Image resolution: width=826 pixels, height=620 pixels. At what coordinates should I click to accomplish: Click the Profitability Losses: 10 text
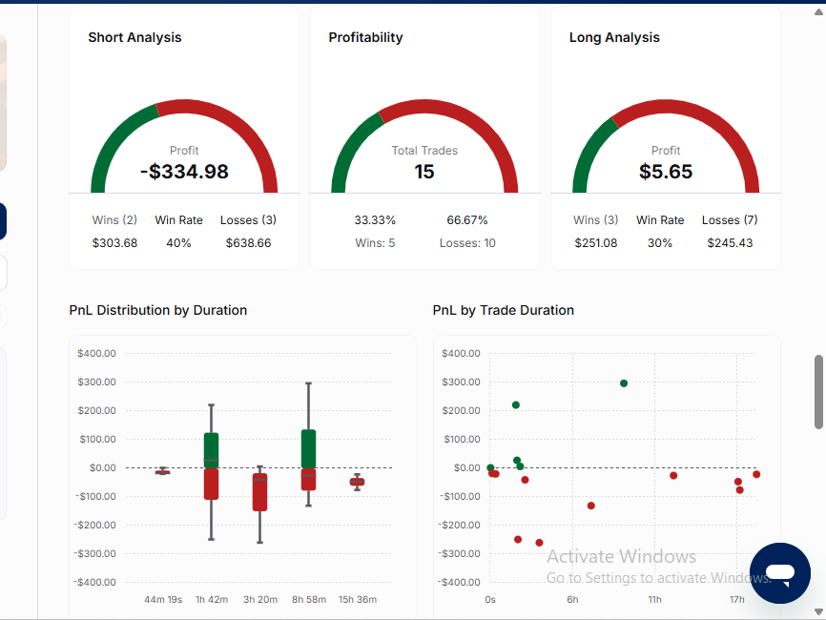click(467, 243)
